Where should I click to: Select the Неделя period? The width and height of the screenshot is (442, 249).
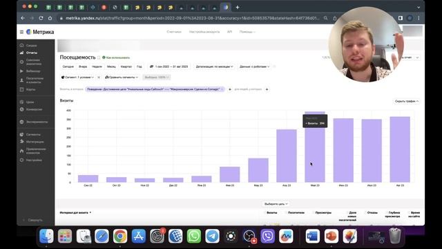[97, 66]
